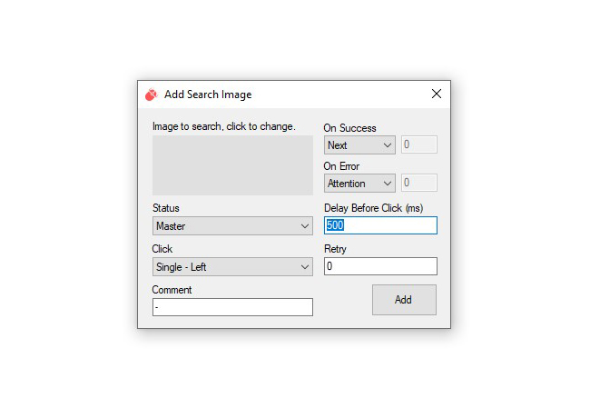Click the number field beside On Success dropdown

pos(419,144)
